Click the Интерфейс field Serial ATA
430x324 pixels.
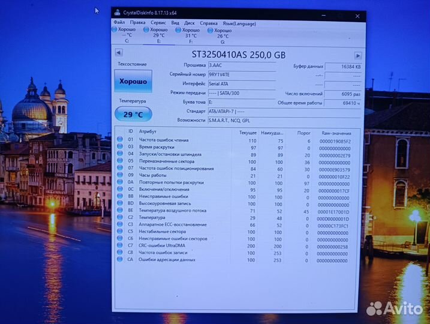(x=242, y=84)
